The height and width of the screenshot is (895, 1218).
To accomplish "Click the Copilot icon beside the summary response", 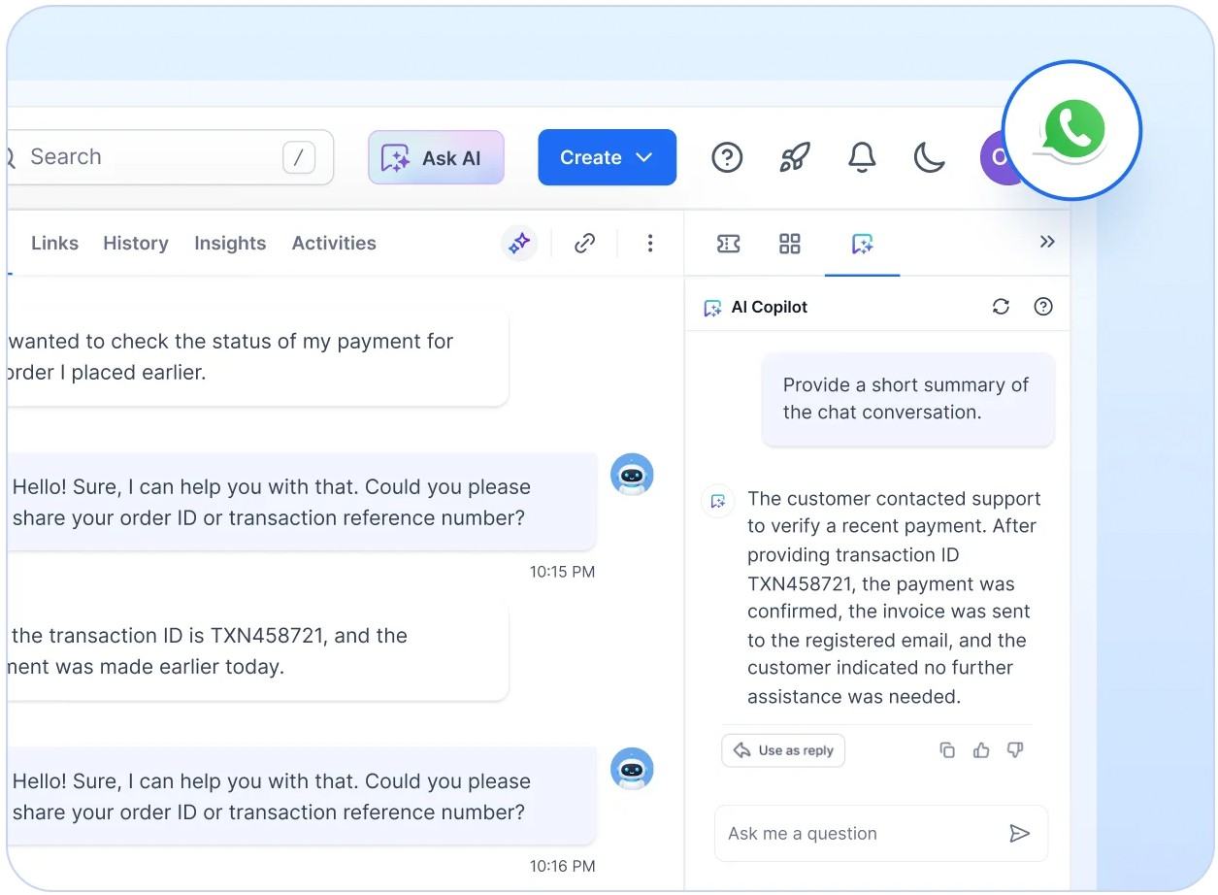I will click(718, 501).
